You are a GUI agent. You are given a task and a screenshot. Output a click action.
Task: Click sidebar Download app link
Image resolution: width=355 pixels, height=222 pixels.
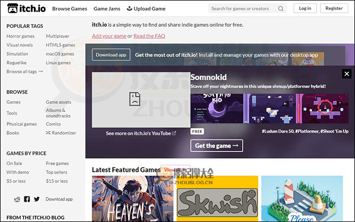pyautogui.click(x=59, y=199)
